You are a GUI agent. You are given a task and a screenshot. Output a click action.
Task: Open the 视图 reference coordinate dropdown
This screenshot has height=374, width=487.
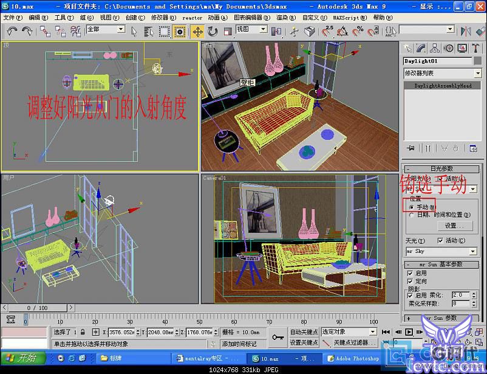pyautogui.click(x=264, y=29)
